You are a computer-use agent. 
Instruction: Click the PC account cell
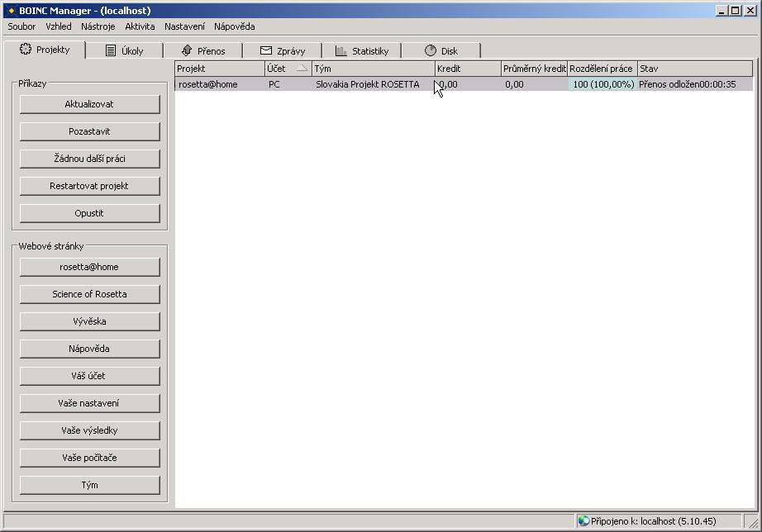coord(288,84)
